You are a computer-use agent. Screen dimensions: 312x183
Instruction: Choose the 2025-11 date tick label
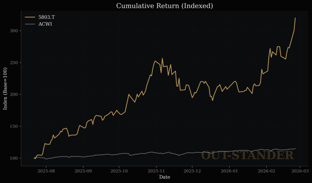156,171
